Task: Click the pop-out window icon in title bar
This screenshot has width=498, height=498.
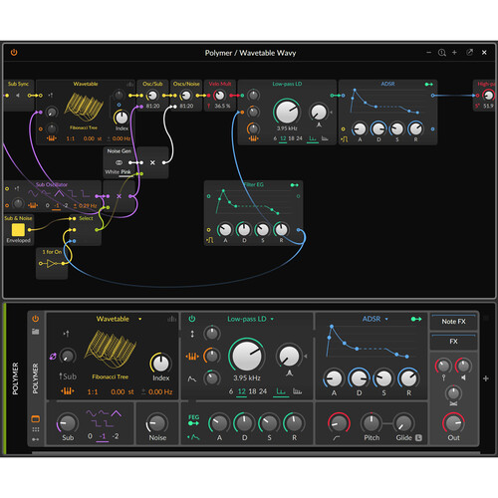Action: pos(469,52)
